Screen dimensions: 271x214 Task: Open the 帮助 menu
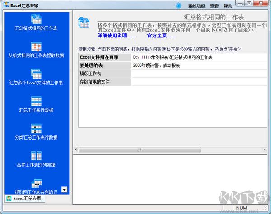coord(228,6)
